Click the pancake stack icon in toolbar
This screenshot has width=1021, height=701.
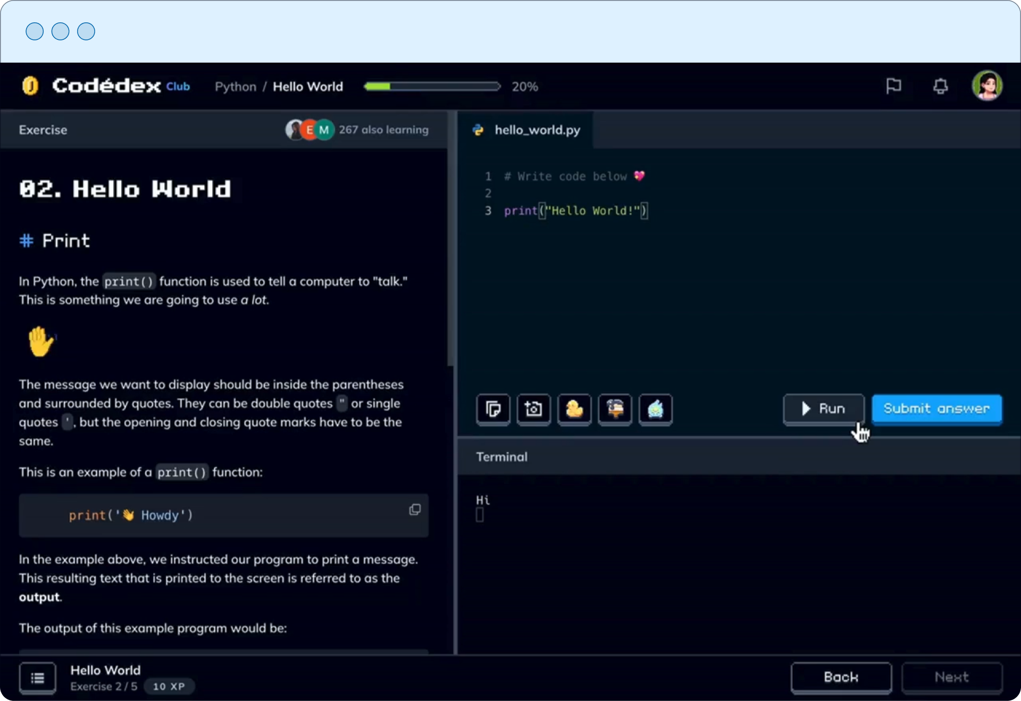[615, 409]
